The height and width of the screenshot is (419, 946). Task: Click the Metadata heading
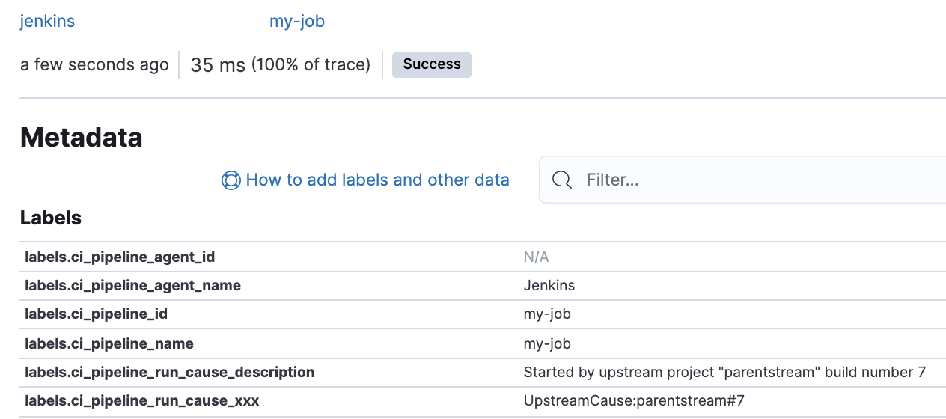pyautogui.click(x=81, y=137)
